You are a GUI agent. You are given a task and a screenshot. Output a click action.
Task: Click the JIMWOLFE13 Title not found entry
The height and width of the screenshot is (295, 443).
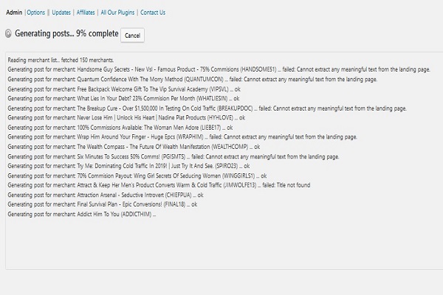click(159, 185)
